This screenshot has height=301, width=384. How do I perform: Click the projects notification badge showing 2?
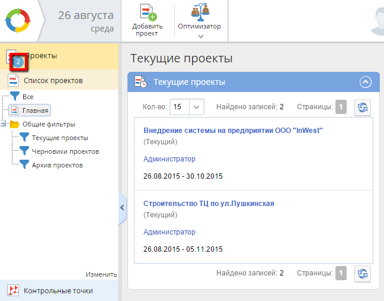pyautogui.click(x=18, y=61)
